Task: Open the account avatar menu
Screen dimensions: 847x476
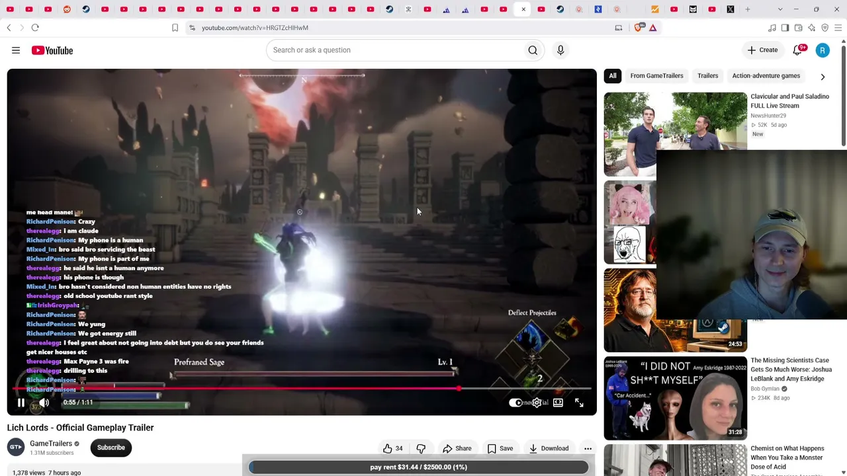Action: click(823, 50)
